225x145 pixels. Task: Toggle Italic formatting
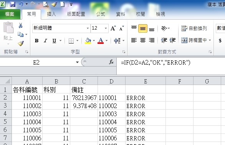45,41
